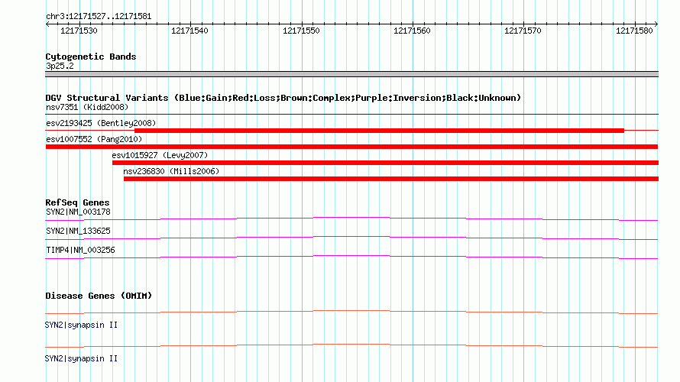Open variant esv1007552 (Pang2010)
The height and width of the screenshot is (382, 680).
[x=94, y=139]
